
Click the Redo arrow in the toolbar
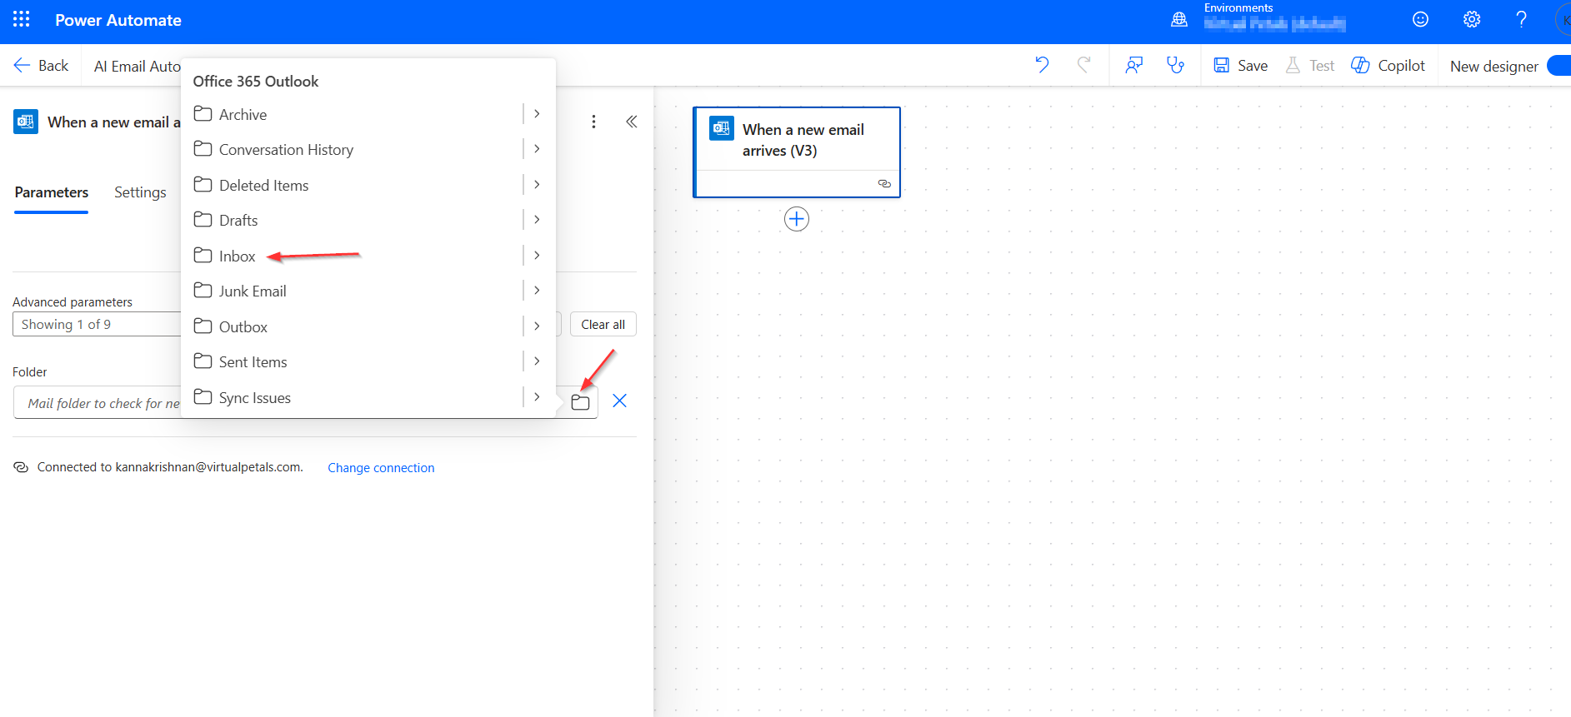[x=1083, y=65]
